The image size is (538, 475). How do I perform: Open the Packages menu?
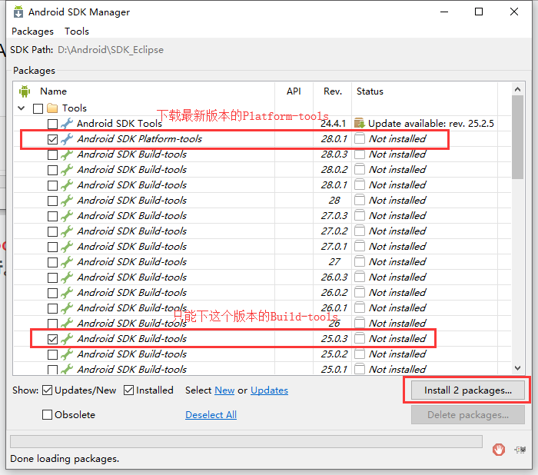click(32, 32)
